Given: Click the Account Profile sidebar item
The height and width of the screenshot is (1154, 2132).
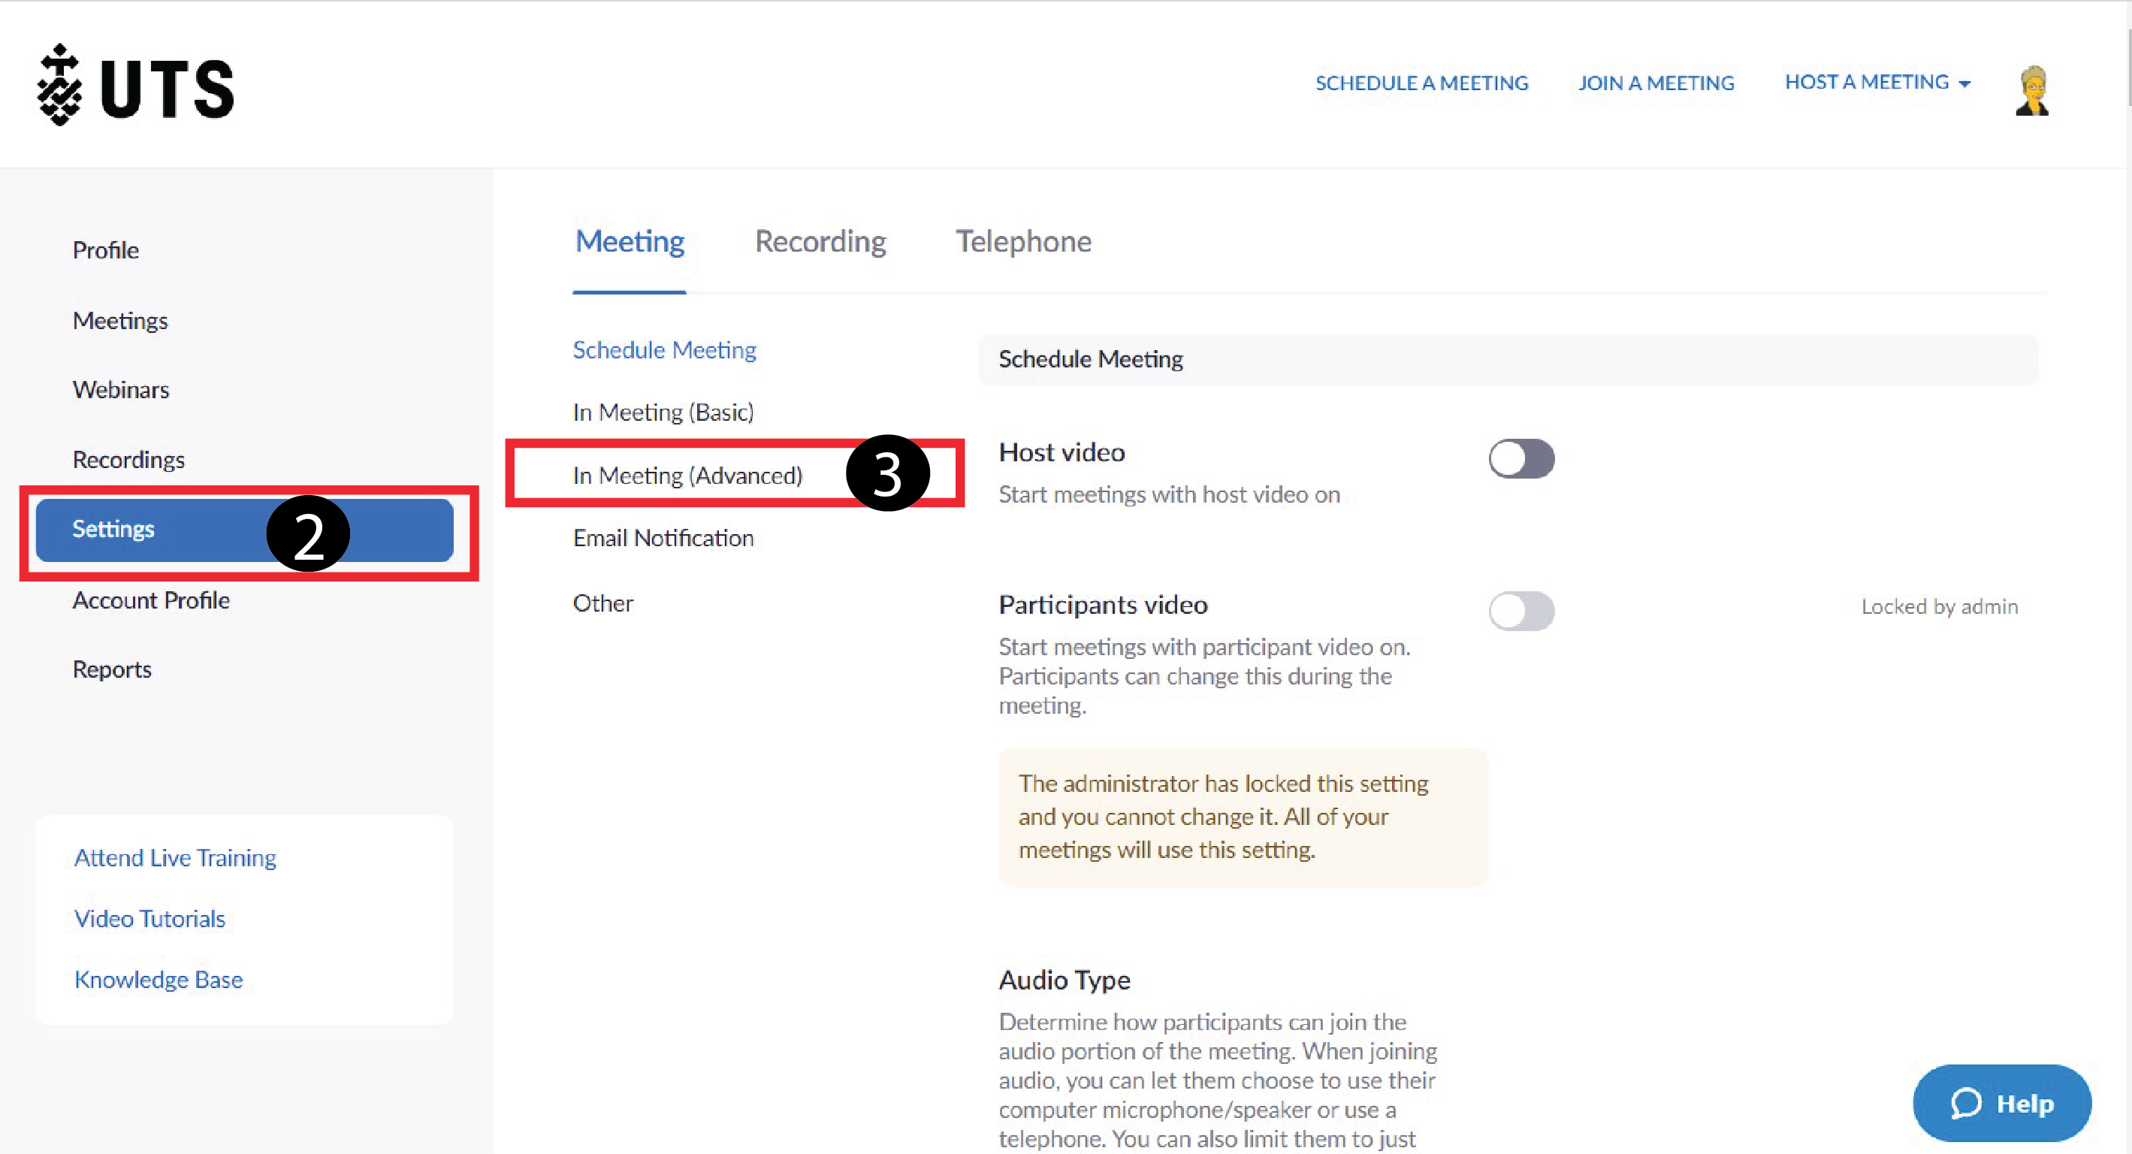Looking at the screenshot, I should pyautogui.click(x=150, y=598).
